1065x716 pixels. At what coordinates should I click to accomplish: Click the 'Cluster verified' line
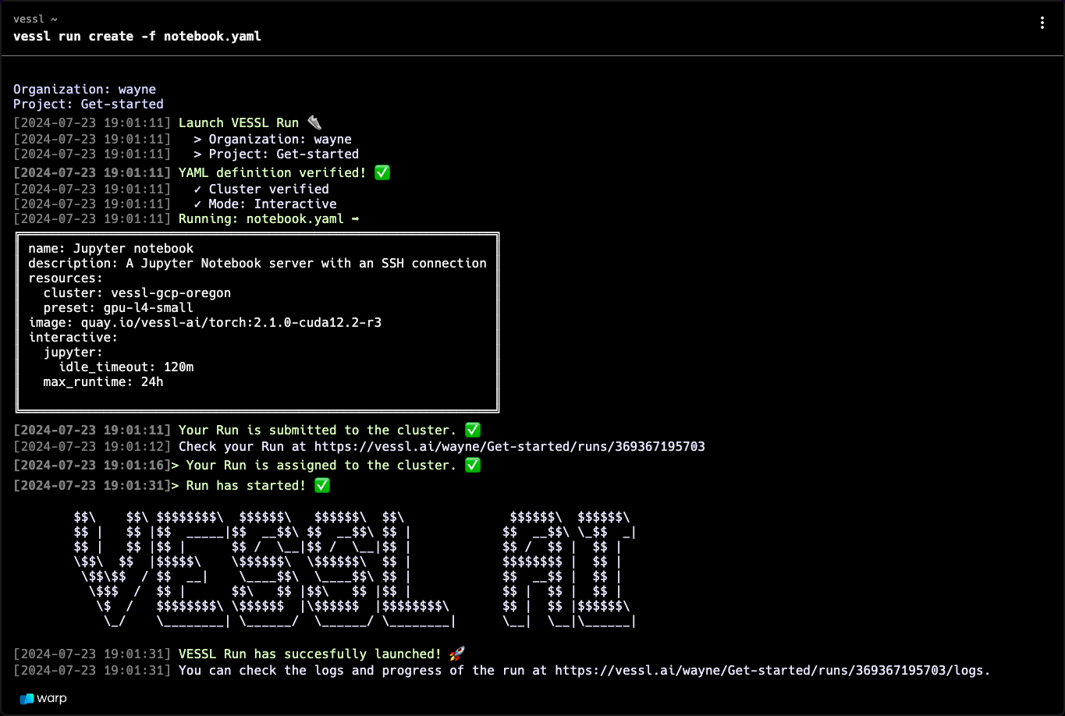click(261, 189)
